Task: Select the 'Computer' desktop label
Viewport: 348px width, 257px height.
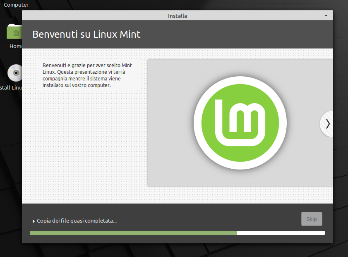Action: (x=16, y=5)
